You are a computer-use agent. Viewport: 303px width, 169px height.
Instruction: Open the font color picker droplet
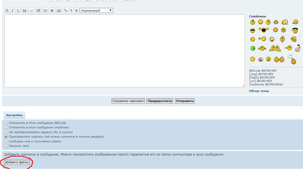(x=76, y=11)
